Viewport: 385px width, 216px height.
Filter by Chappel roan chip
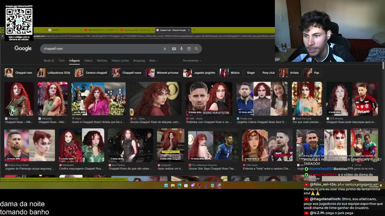pos(19,73)
